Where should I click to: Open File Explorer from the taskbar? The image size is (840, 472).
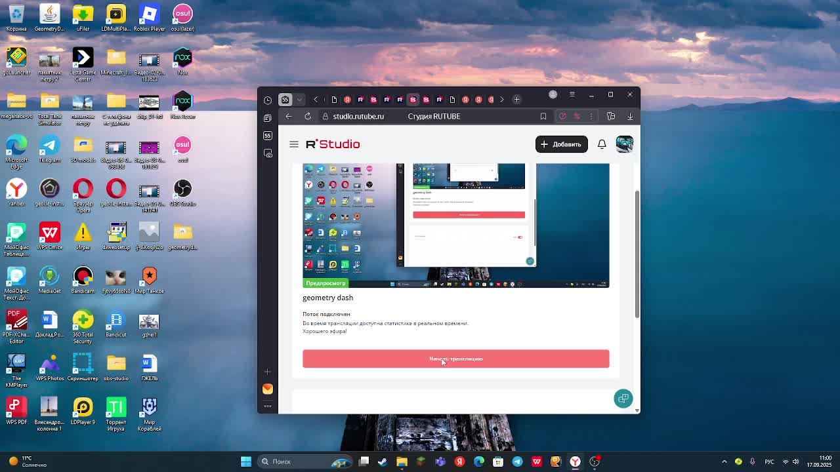[402, 462]
